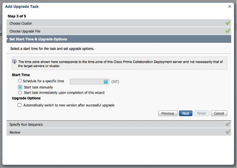Open the Specify Run Sequence section

[26, 125]
